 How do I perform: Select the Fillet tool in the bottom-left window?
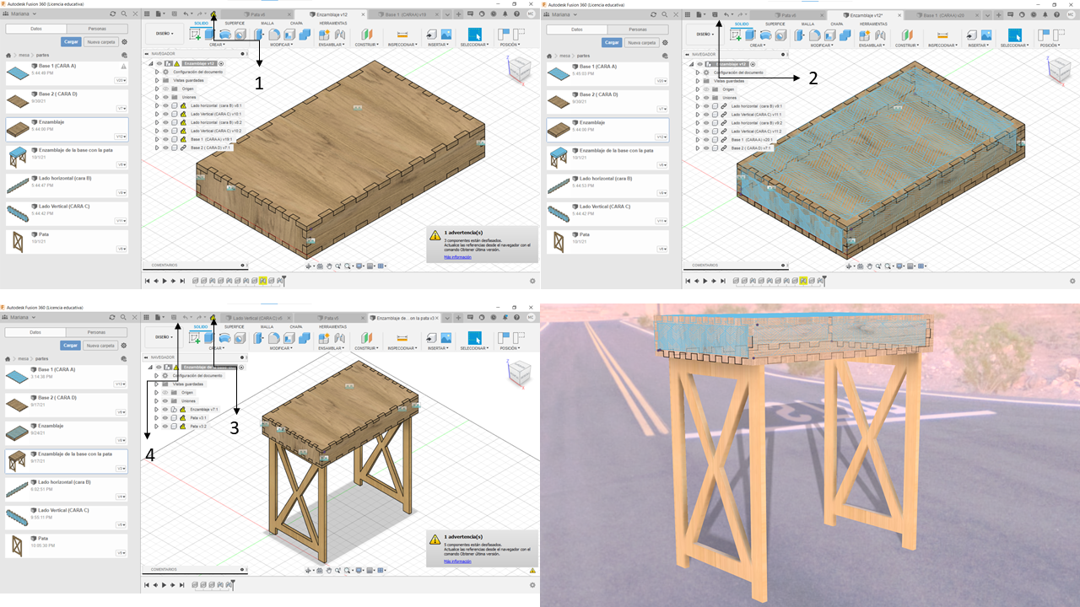pos(274,337)
